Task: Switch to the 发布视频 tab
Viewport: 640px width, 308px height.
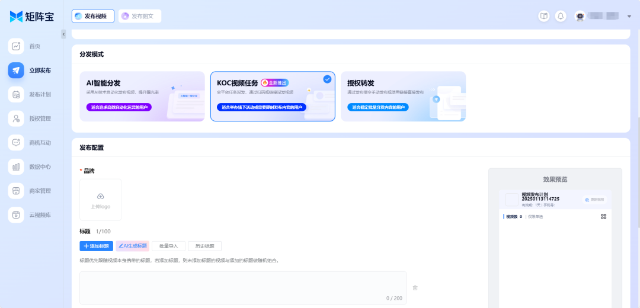Action: pyautogui.click(x=93, y=17)
